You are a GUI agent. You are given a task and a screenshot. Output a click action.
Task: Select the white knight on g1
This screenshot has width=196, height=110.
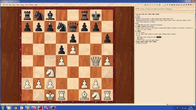pos(96,95)
